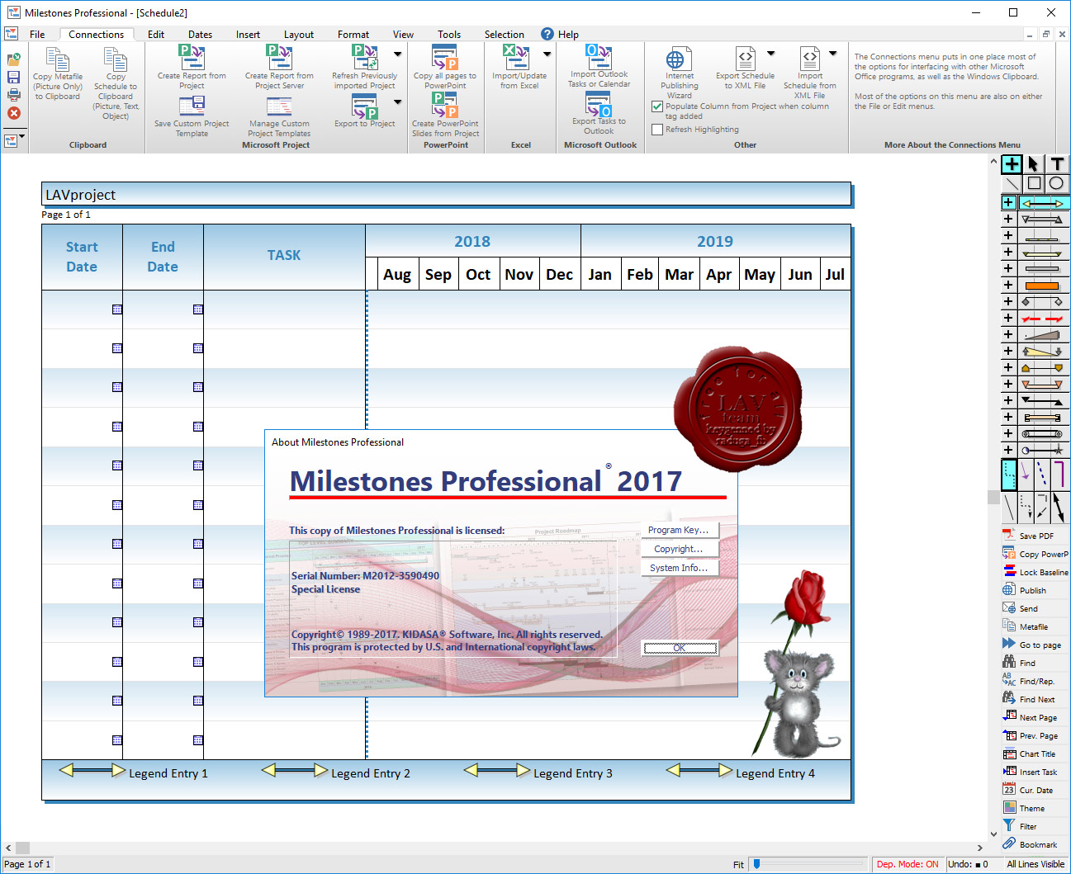
Task: Select the Start Date column heading
Action: [82, 257]
